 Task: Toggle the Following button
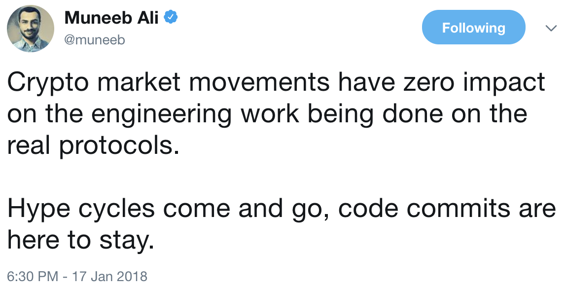(x=473, y=28)
